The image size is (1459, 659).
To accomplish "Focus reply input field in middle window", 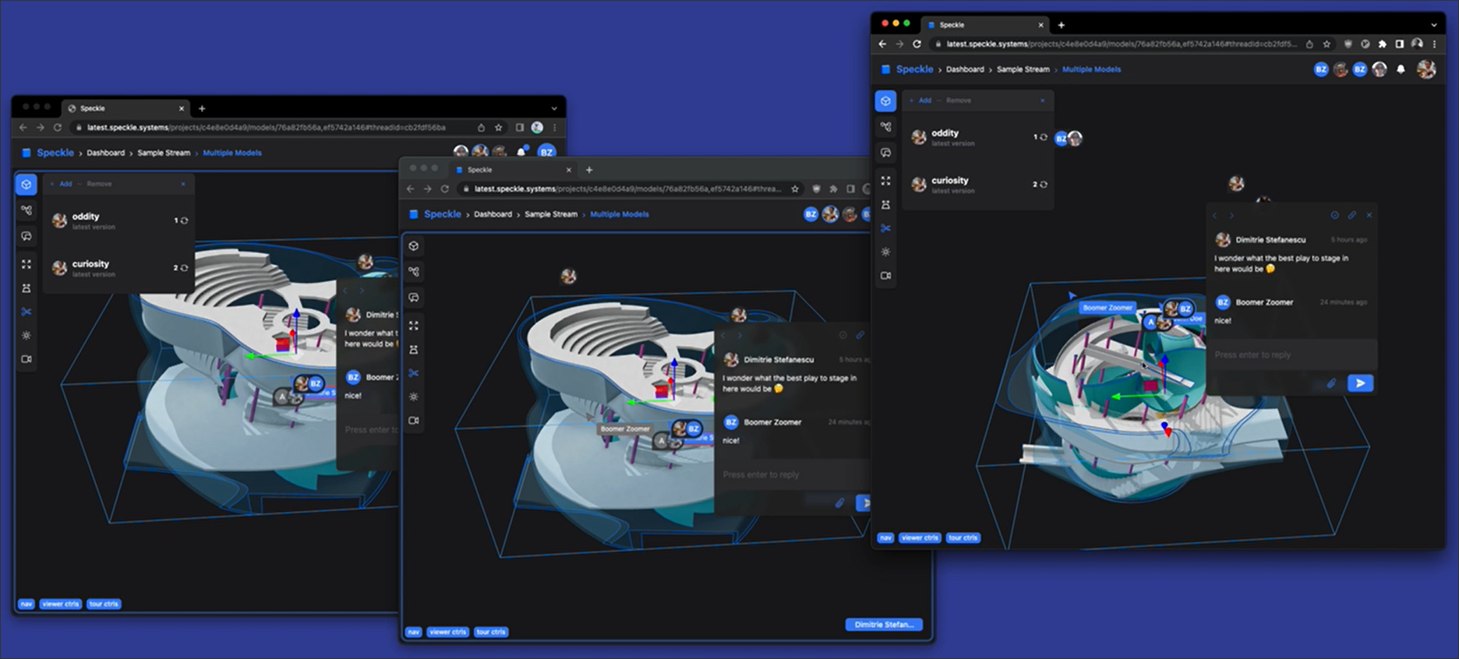I will pos(793,474).
